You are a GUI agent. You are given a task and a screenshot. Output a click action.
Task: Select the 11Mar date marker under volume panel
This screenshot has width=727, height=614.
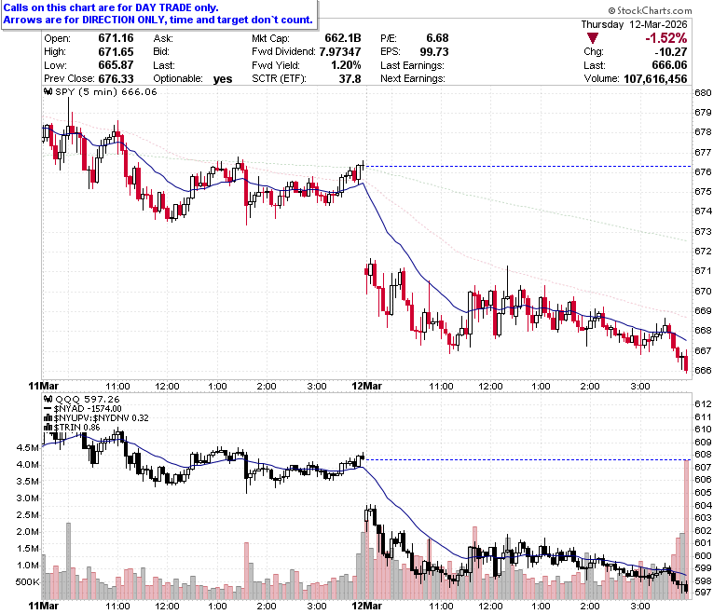click(x=44, y=606)
